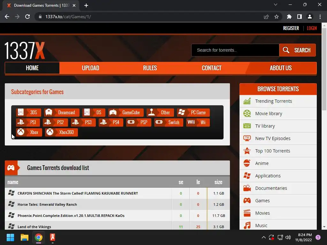
Task: Open the UPLOAD page
Action: [x=90, y=68]
